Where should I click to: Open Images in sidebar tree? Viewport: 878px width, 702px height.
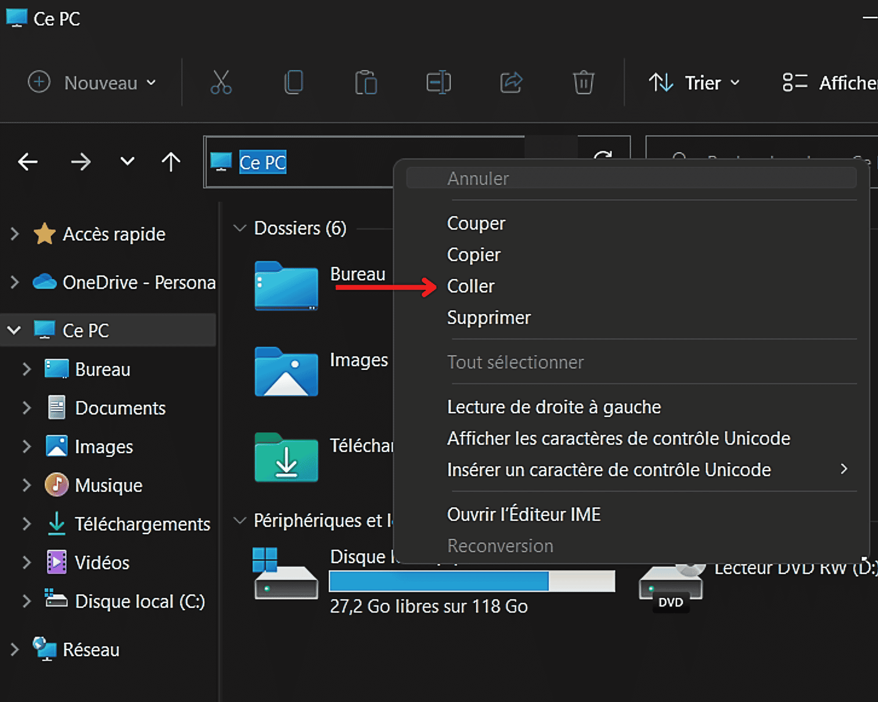[x=89, y=447]
